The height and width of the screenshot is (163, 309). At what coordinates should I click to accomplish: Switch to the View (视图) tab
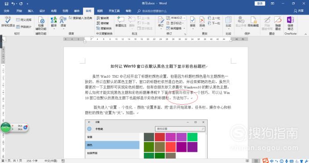(x=100, y=11)
